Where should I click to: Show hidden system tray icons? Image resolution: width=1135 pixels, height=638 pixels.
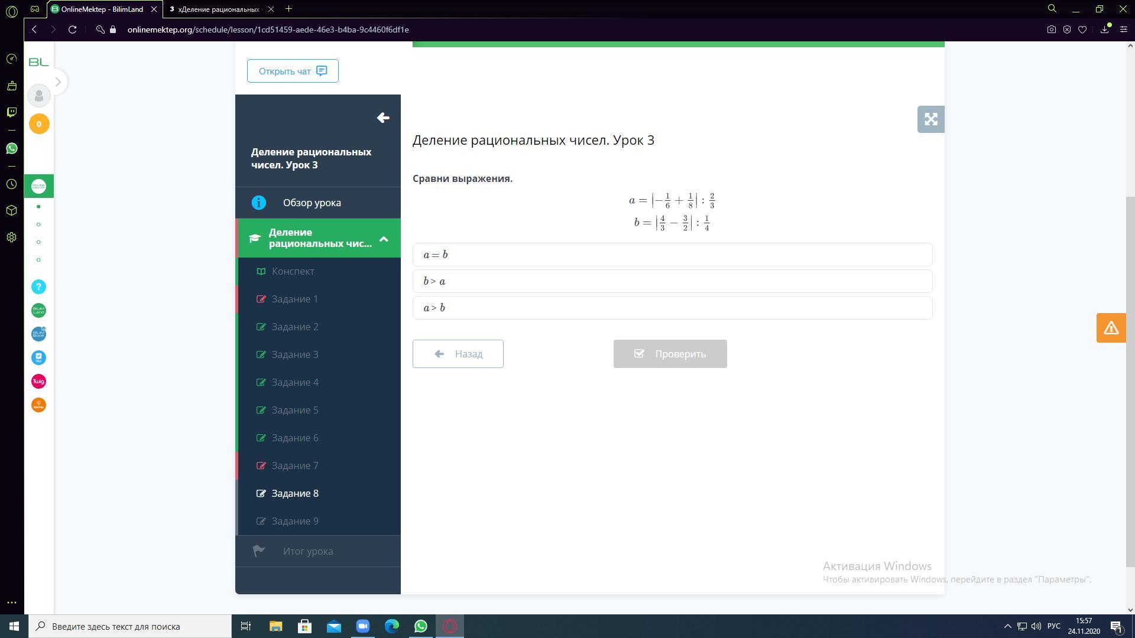1007,626
